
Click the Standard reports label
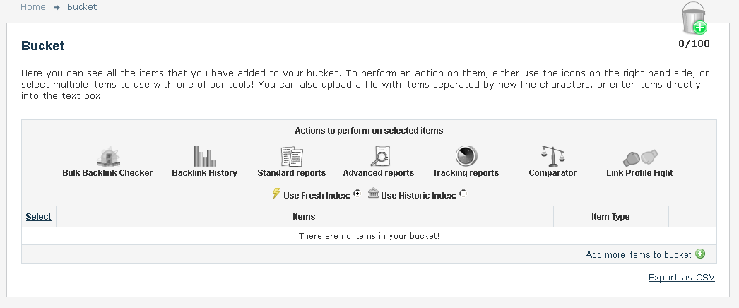click(291, 173)
